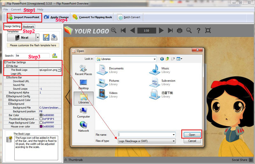
Task: Open the File menu
Action: 6,10
